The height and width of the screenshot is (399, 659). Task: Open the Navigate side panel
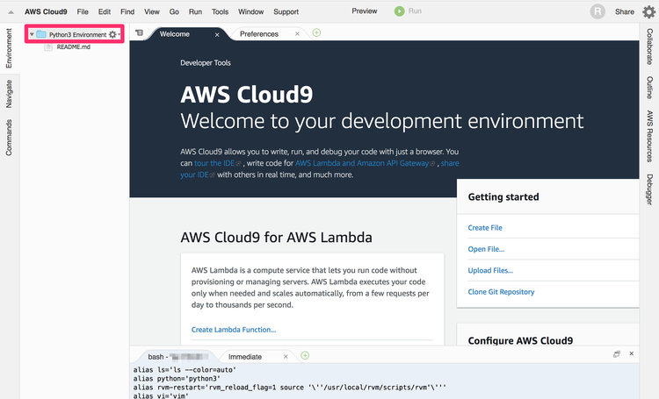9,94
